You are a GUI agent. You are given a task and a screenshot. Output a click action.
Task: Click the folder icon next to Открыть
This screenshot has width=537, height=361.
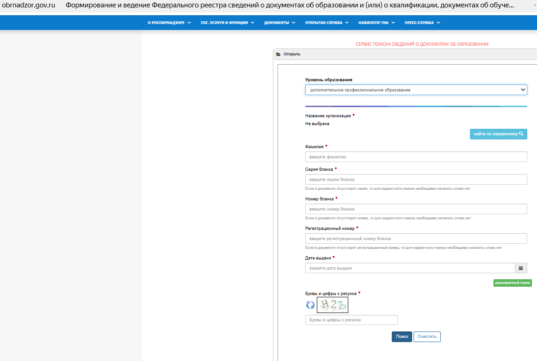click(279, 54)
